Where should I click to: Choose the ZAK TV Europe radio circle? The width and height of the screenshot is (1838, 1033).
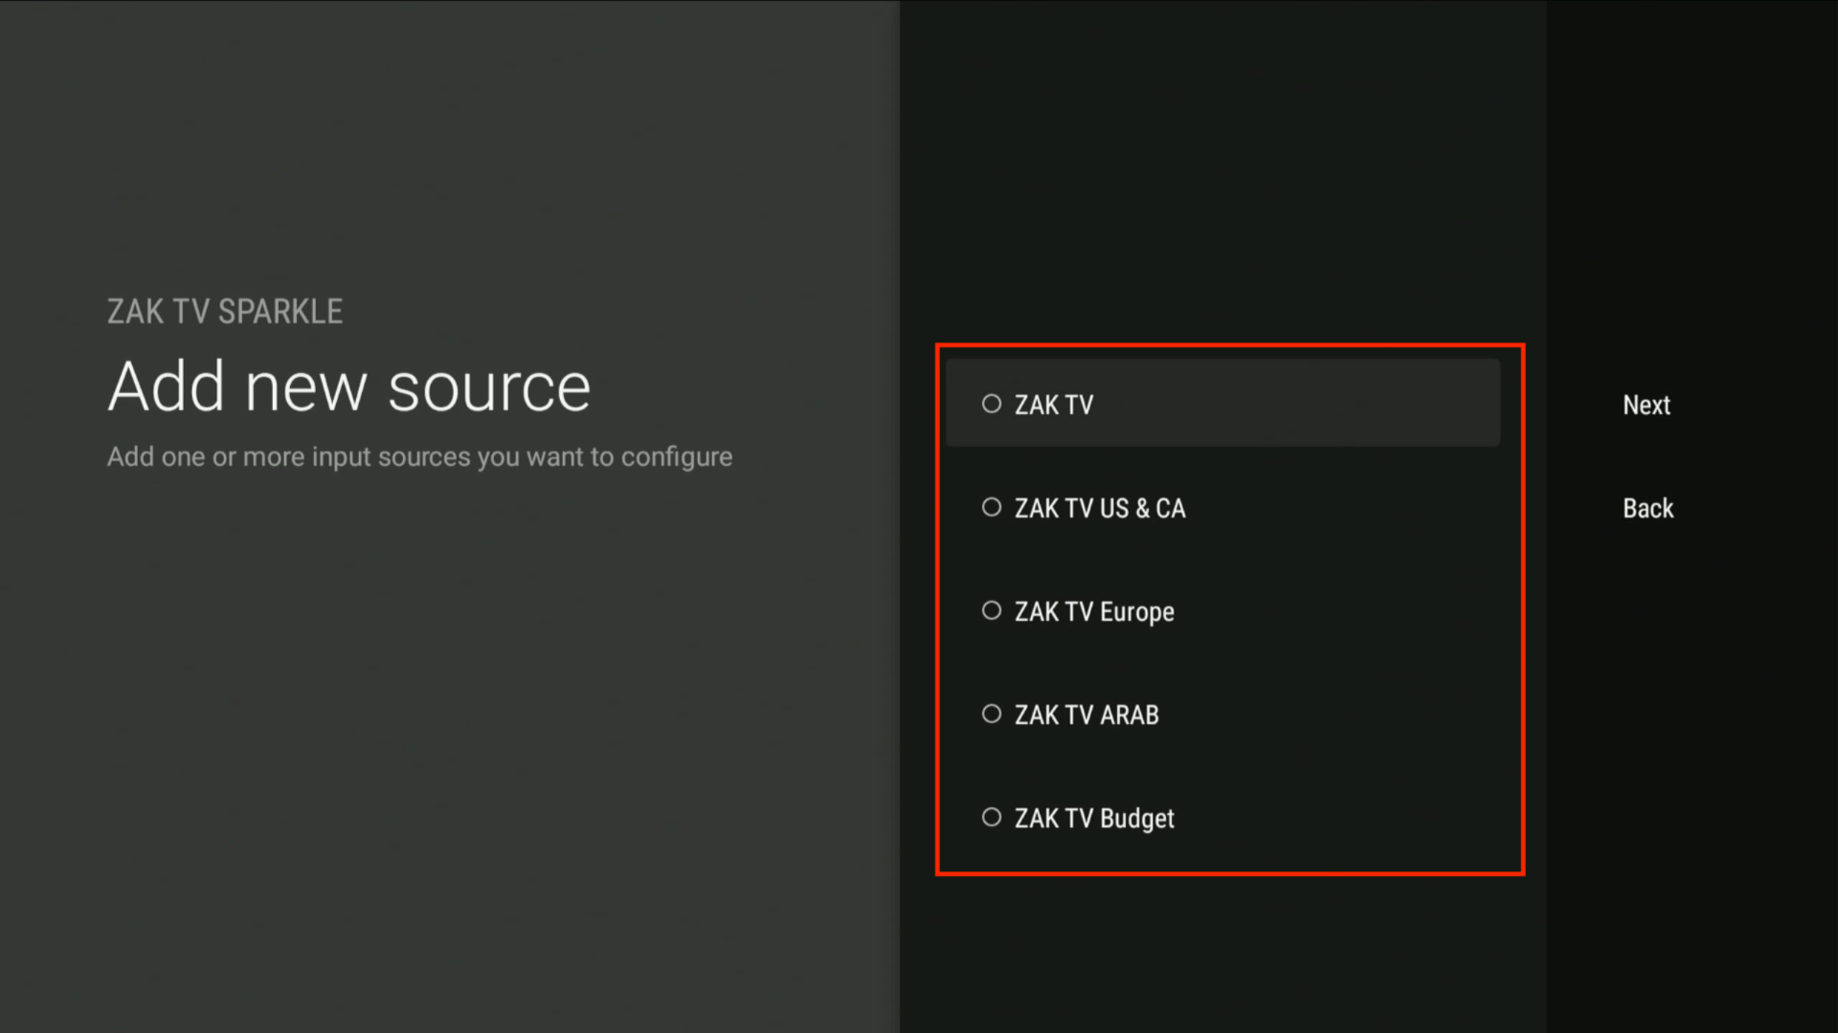(992, 610)
